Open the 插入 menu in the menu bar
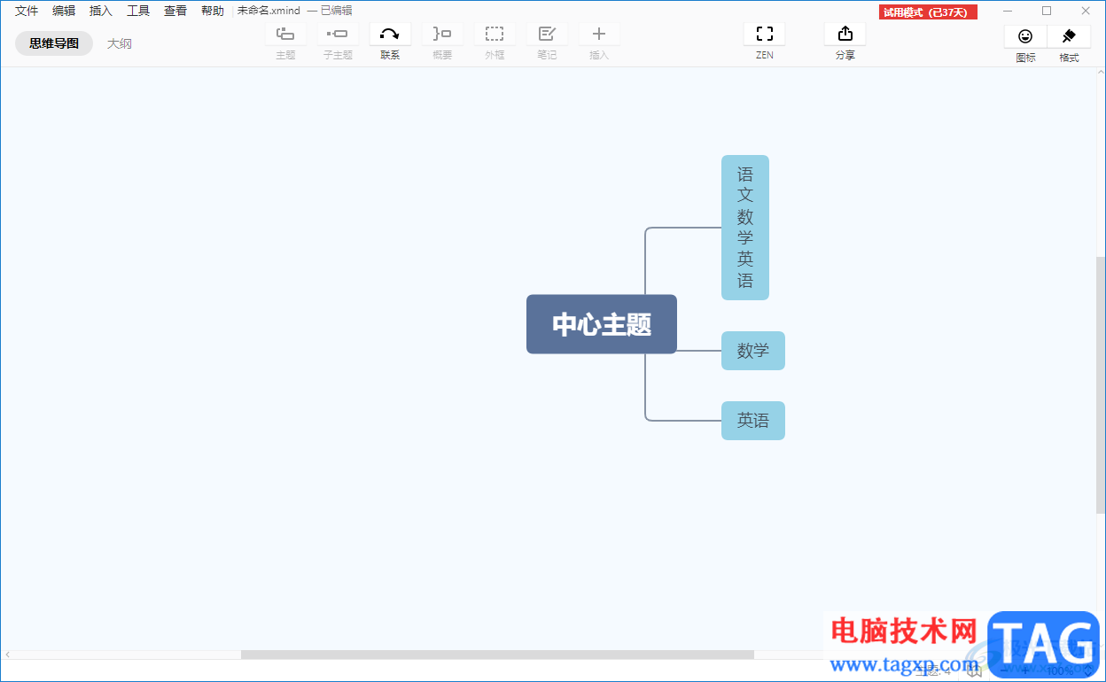This screenshot has width=1106, height=682. (x=101, y=11)
